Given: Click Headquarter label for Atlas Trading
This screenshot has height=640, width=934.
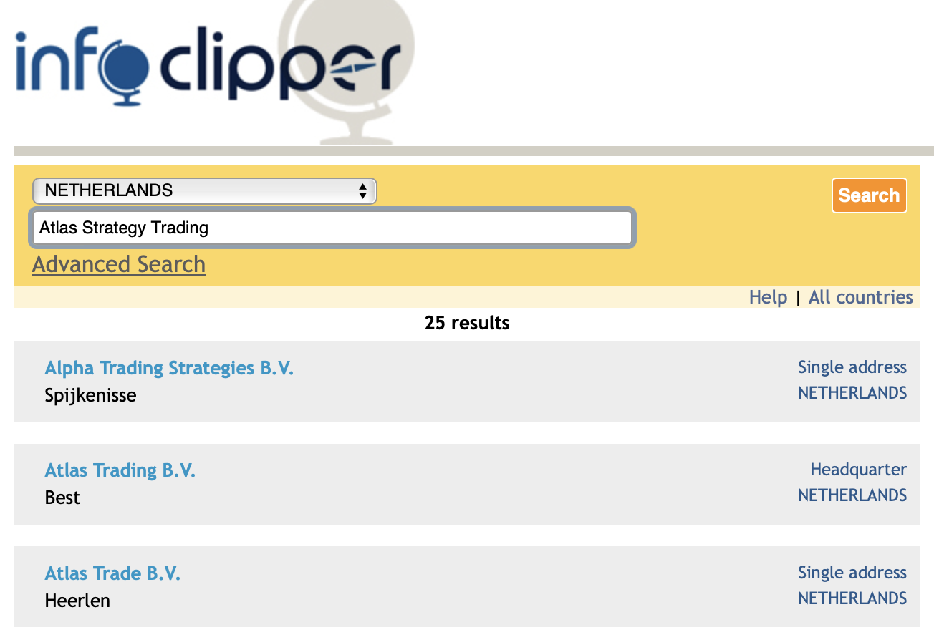Looking at the screenshot, I should click(858, 470).
